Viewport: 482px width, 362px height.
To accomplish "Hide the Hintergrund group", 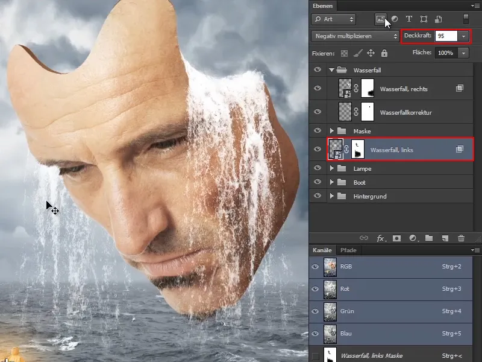I will click(x=318, y=195).
